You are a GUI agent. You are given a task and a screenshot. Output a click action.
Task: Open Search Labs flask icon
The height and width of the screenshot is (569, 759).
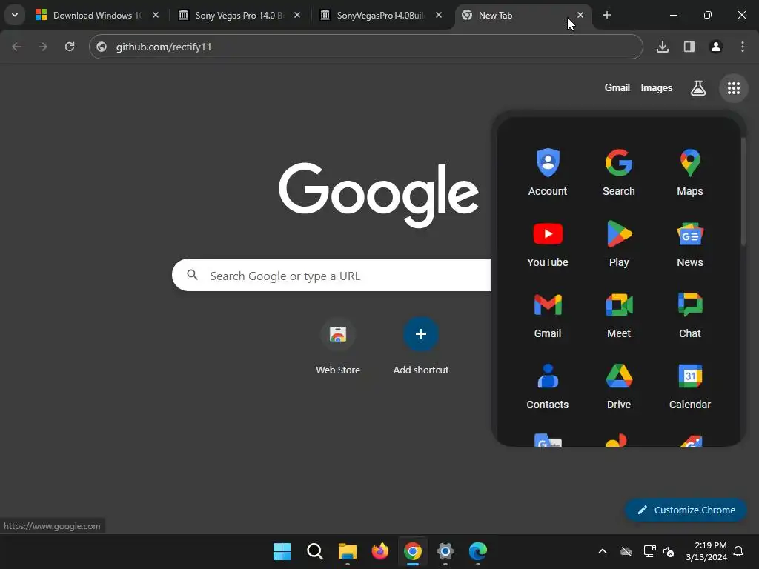coord(697,88)
